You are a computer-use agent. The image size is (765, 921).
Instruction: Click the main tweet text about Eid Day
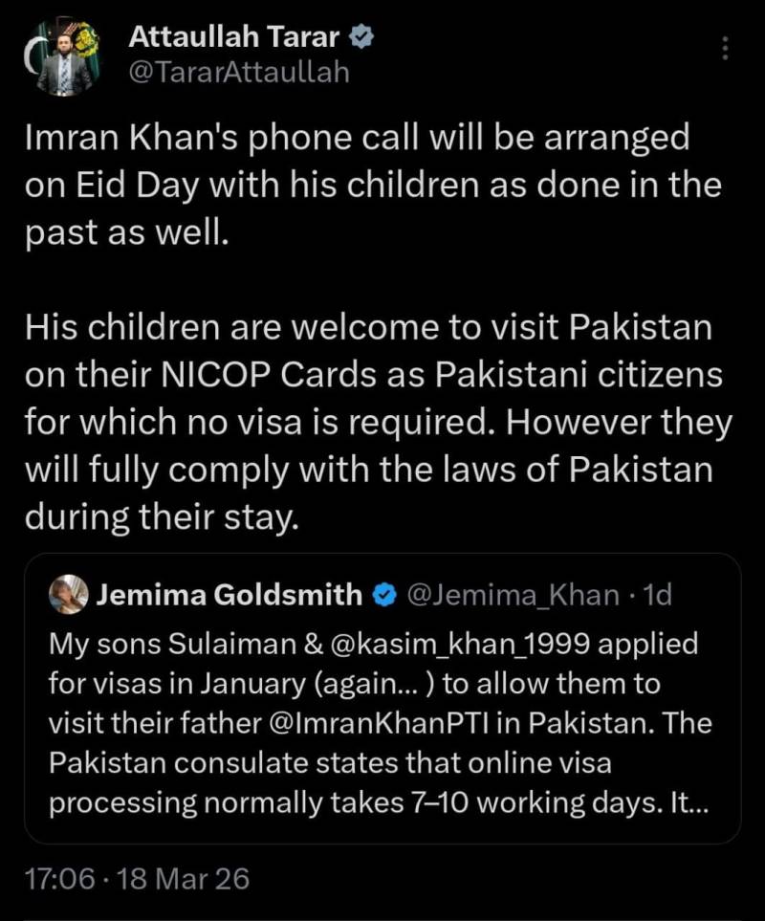click(373, 186)
